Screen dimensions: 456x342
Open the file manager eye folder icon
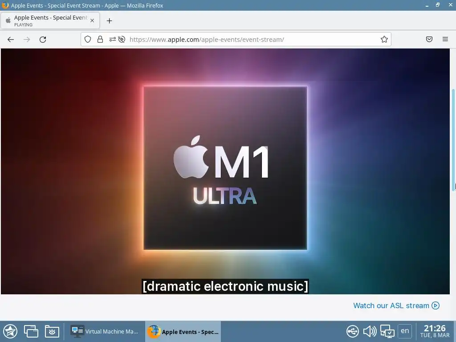pos(52,331)
